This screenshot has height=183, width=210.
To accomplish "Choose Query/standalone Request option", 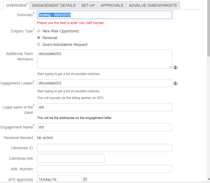I will 39,44.
